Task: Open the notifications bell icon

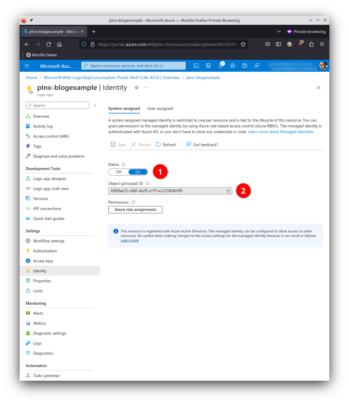Action: pyautogui.click(x=220, y=66)
